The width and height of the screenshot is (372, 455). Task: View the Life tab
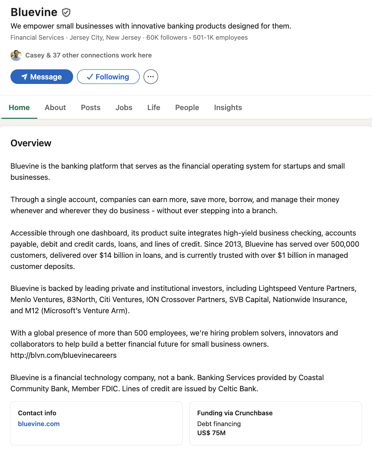pos(154,108)
